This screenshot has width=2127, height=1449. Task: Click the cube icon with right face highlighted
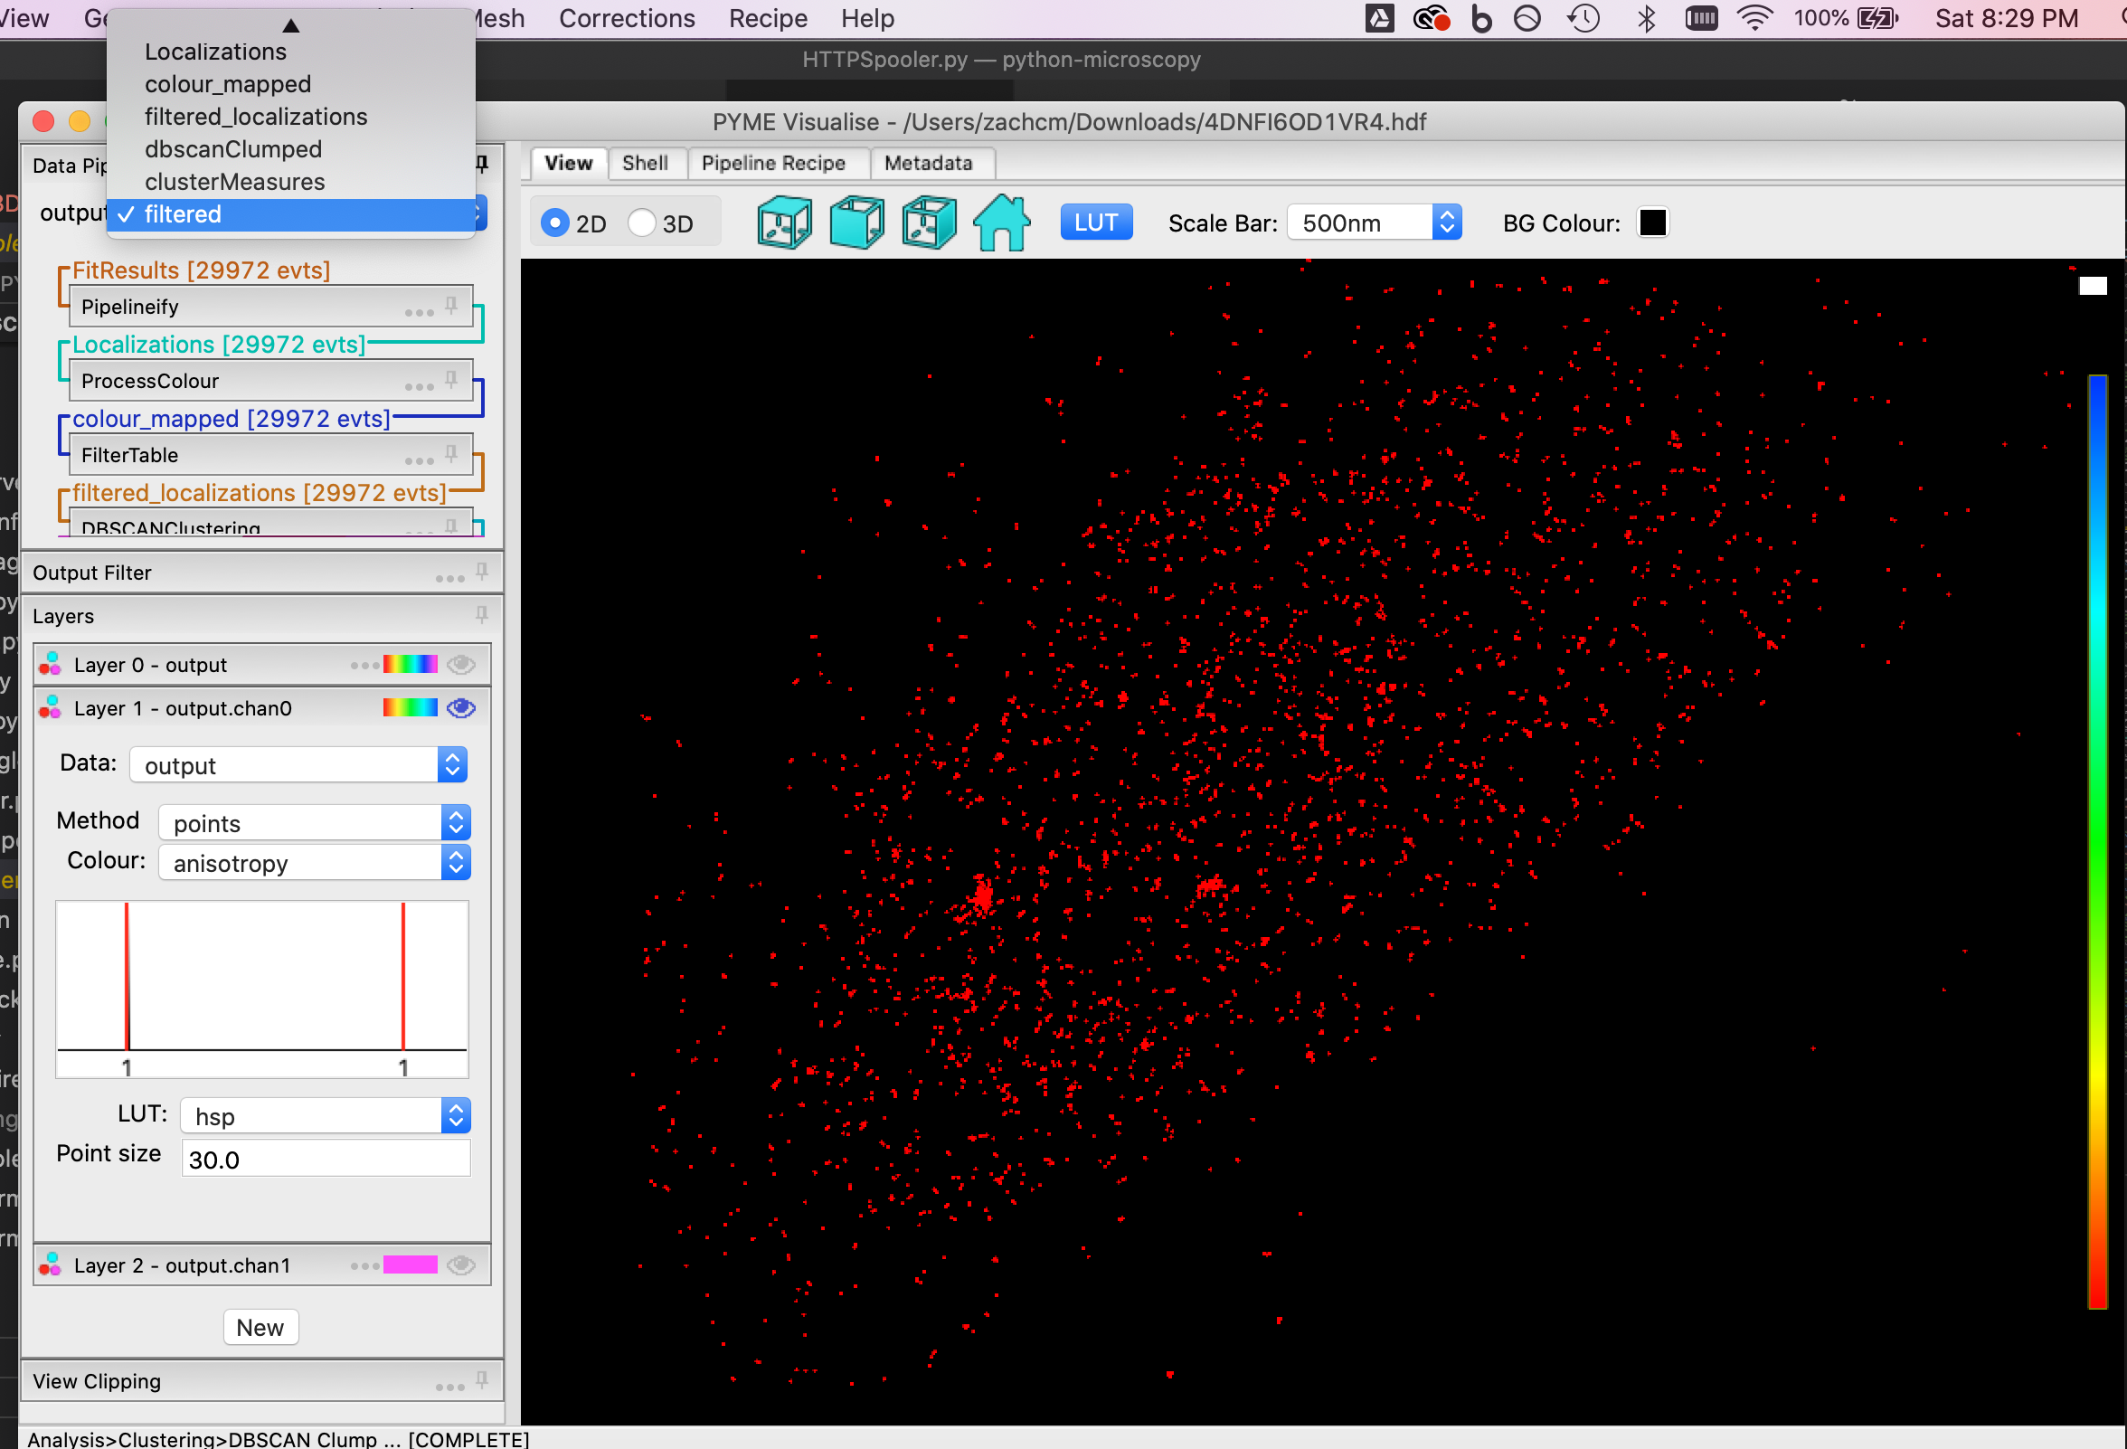point(929,223)
